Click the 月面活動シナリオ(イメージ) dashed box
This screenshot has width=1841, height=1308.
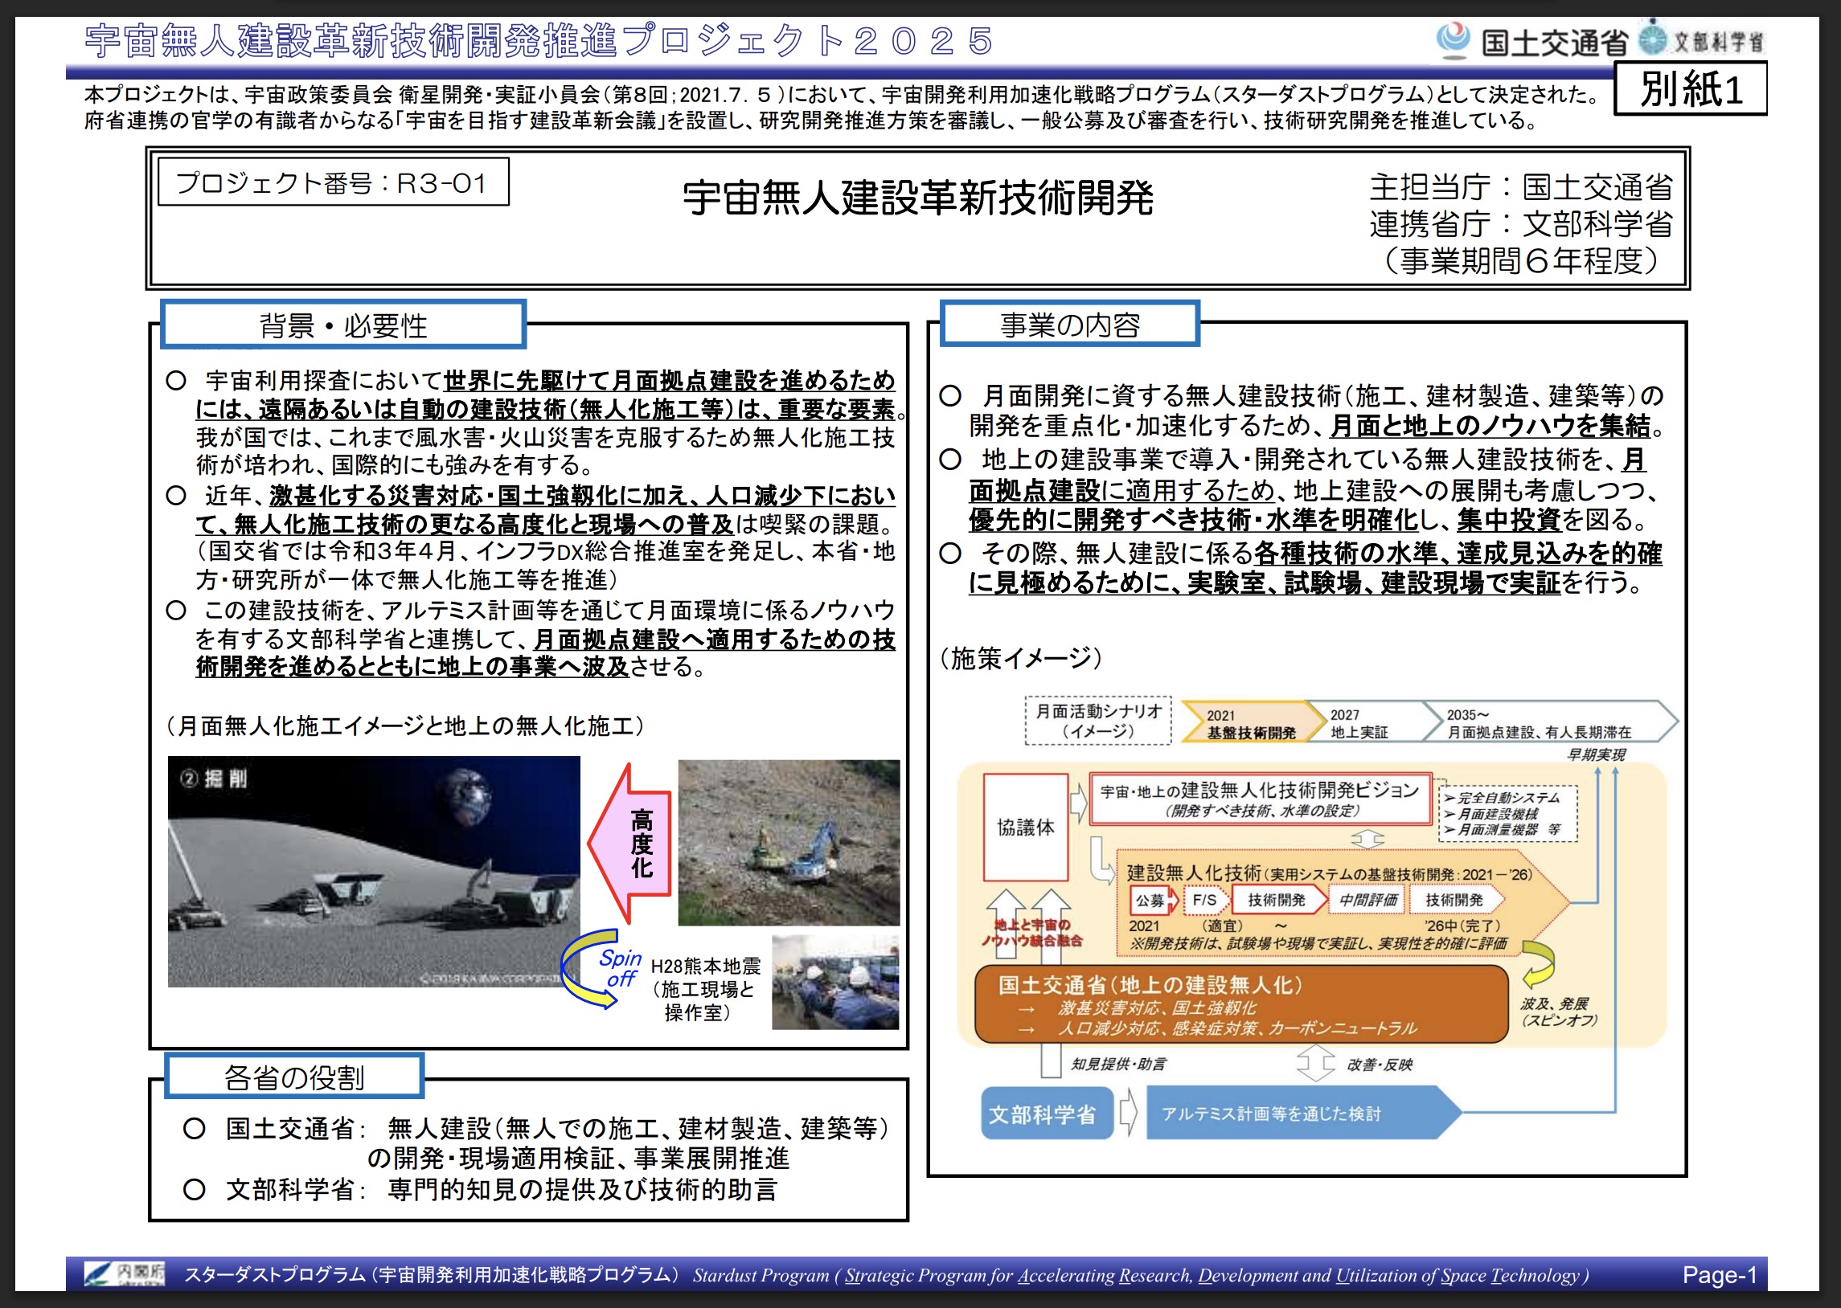click(x=1098, y=721)
